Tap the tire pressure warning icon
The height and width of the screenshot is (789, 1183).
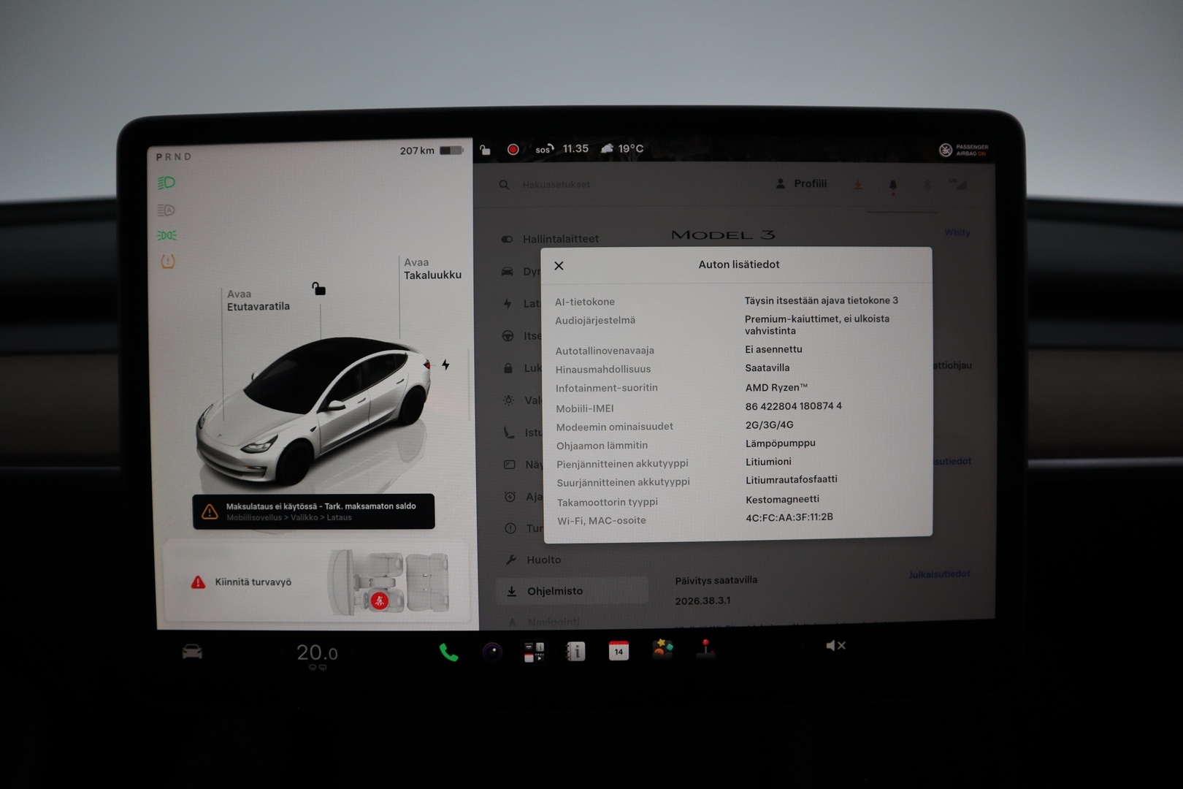pyautogui.click(x=168, y=262)
